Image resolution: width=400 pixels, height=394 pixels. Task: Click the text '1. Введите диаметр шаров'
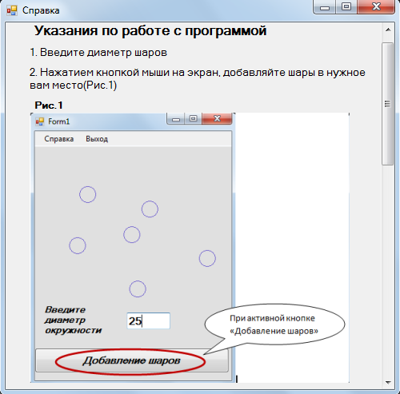point(98,53)
